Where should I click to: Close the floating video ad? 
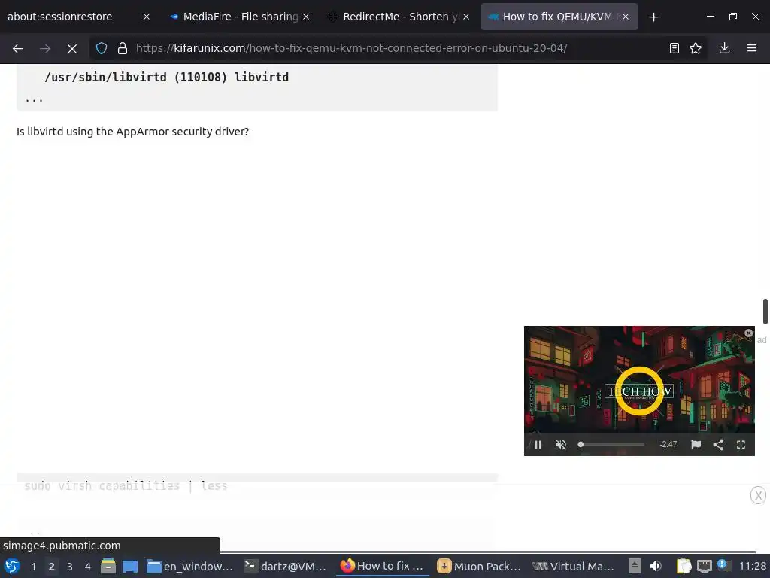(748, 333)
